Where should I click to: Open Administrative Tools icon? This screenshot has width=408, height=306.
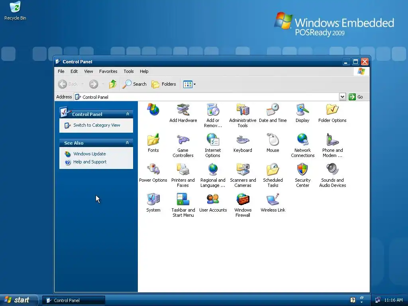pyautogui.click(x=243, y=110)
